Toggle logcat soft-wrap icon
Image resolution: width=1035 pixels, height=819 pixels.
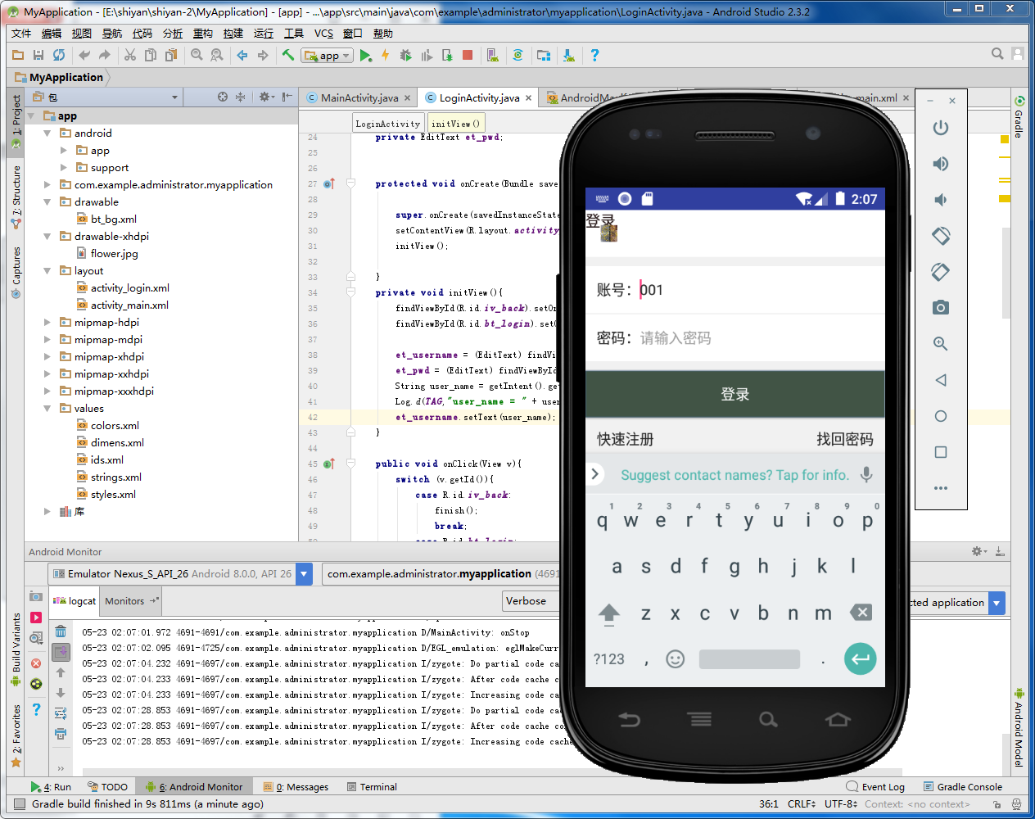point(61,713)
